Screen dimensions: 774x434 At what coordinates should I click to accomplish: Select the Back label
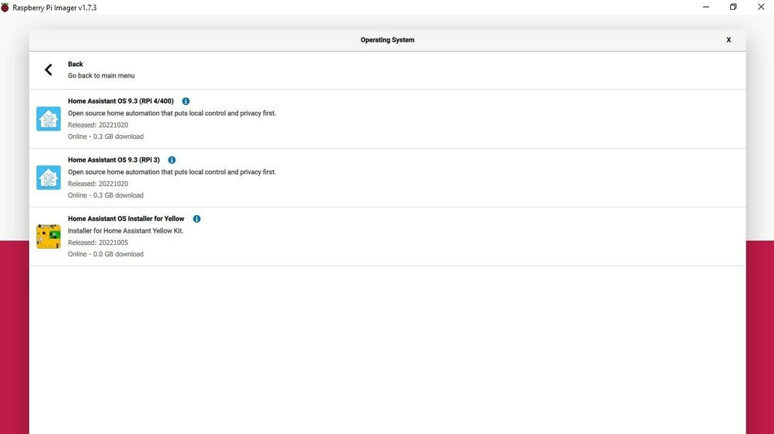pos(75,64)
